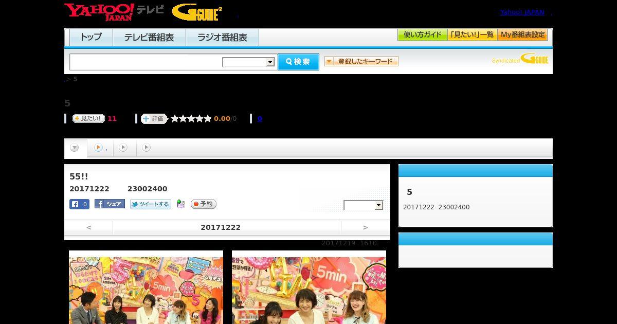617x324 pixels.
Task: Open the G-GUIDE logo in header
Action: [x=197, y=12]
